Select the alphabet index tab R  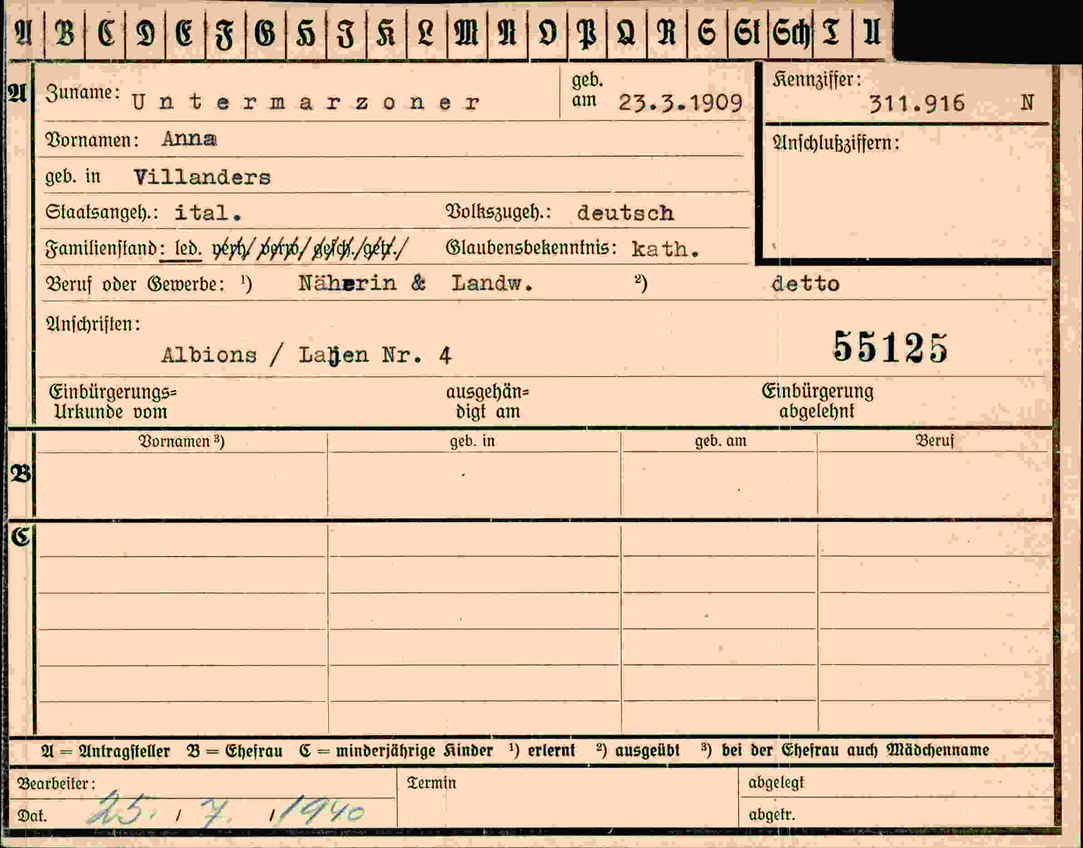(x=667, y=33)
